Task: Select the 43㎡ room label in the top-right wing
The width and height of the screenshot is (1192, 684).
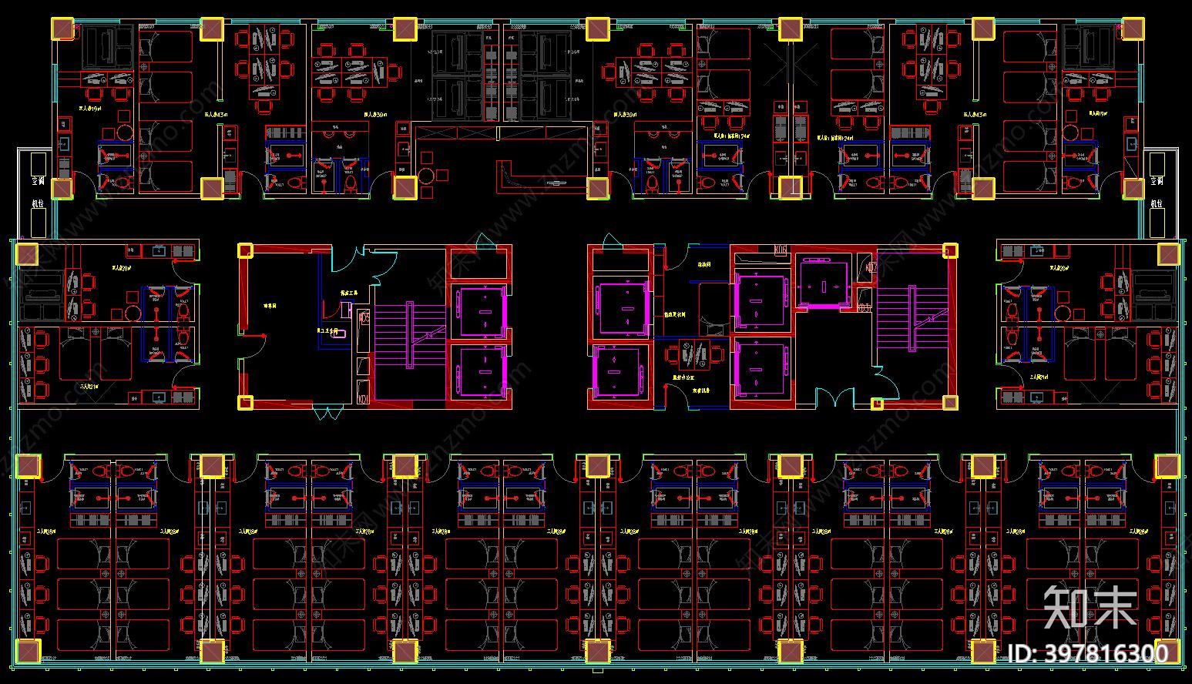Action: click(x=975, y=114)
